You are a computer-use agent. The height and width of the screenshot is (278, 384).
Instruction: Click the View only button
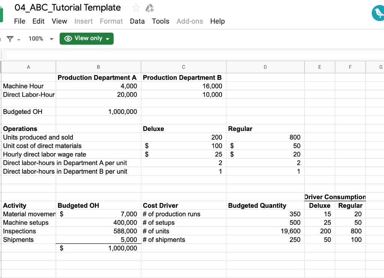(87, 38)
